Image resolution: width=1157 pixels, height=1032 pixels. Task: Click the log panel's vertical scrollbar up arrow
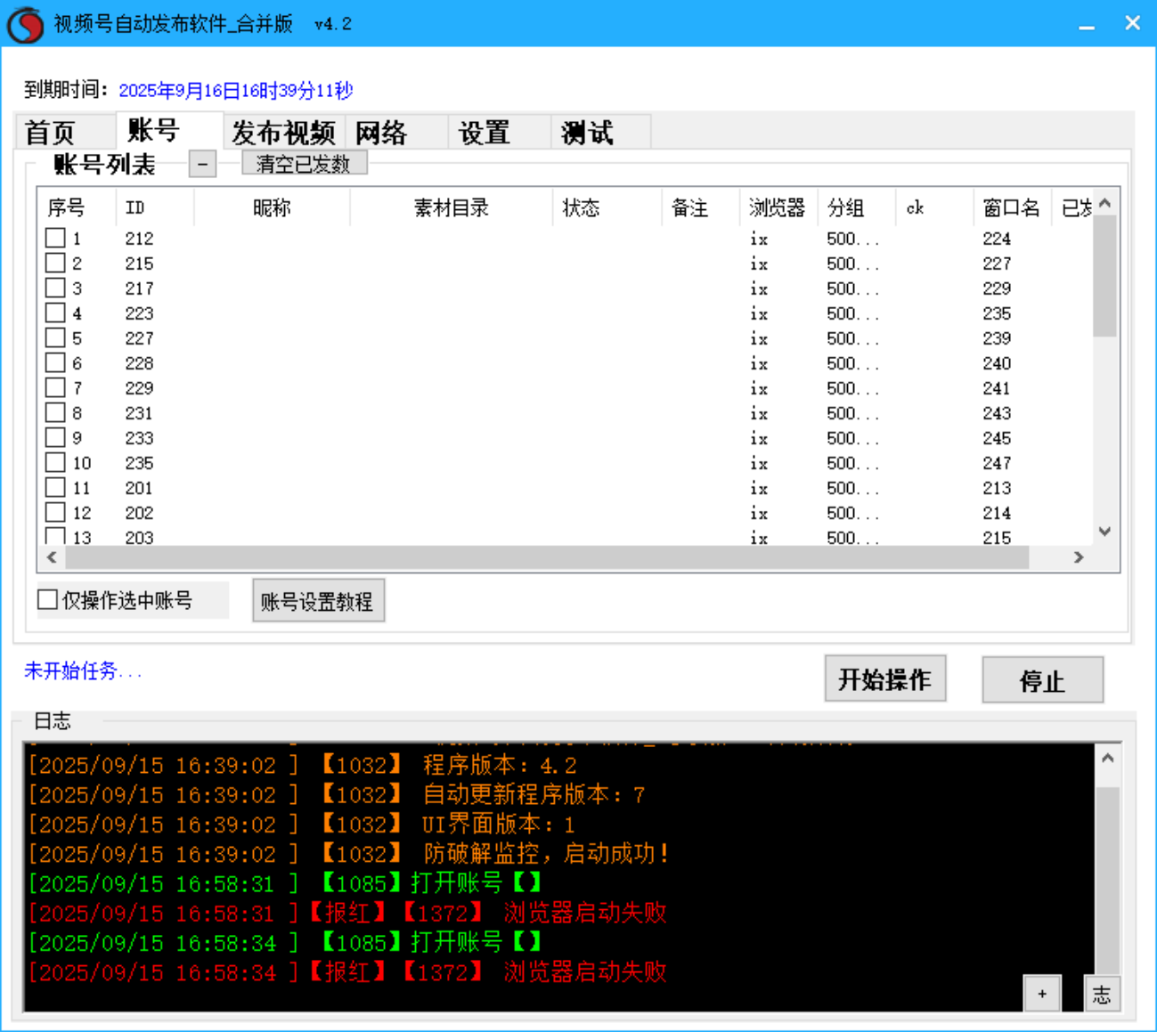coord(1107,756)
